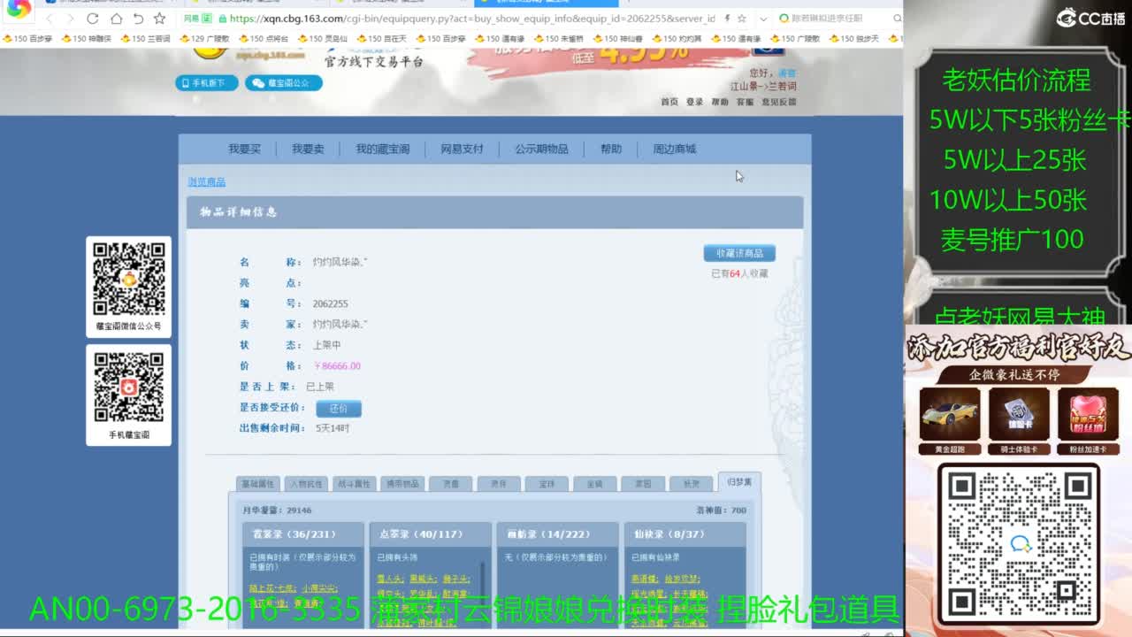Bookmark the page with the toolbar star
This screenshot has height=637, width=1132.
point(159,19)
